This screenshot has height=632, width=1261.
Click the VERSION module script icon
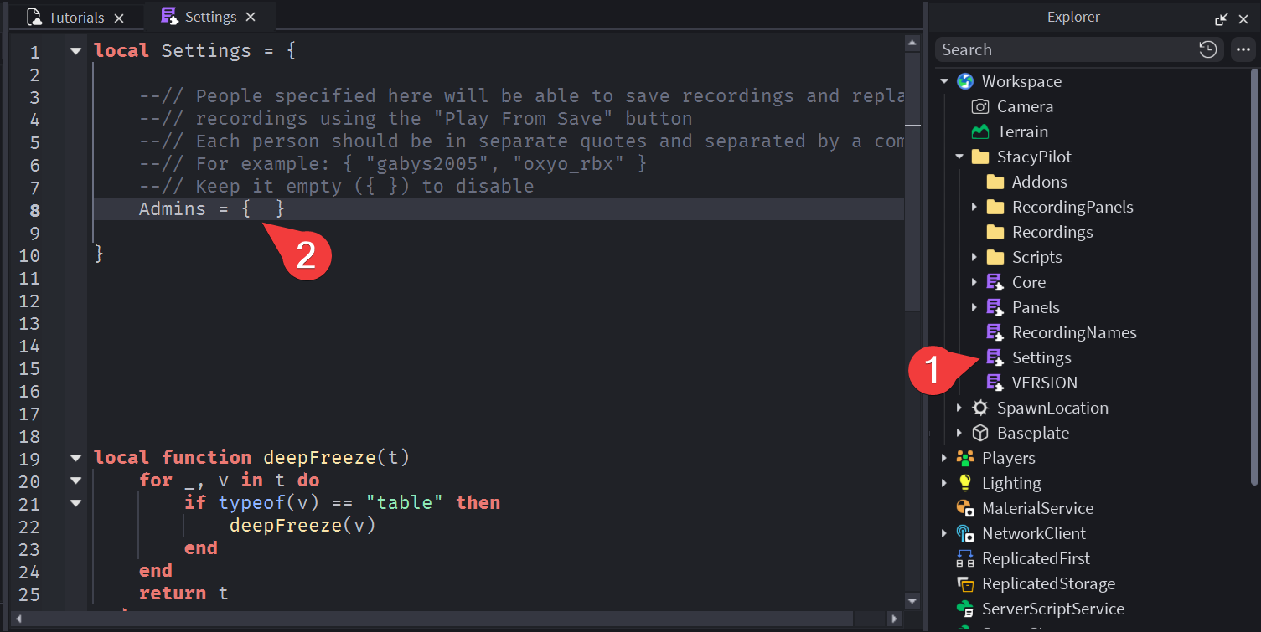click(995, 383)
